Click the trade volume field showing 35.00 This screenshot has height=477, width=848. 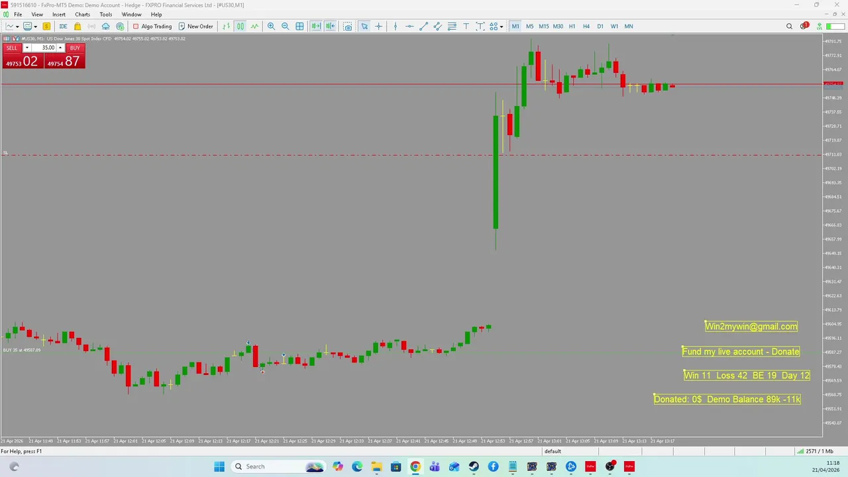(x=44, y=48)
